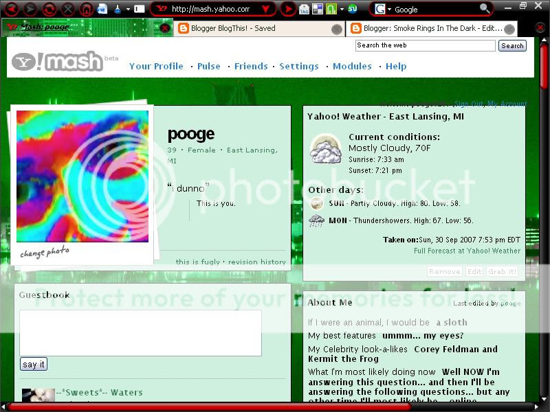Close the Mash: pooge tab
The width and height of the screenshot is (550, 412).
pos(164,28)
